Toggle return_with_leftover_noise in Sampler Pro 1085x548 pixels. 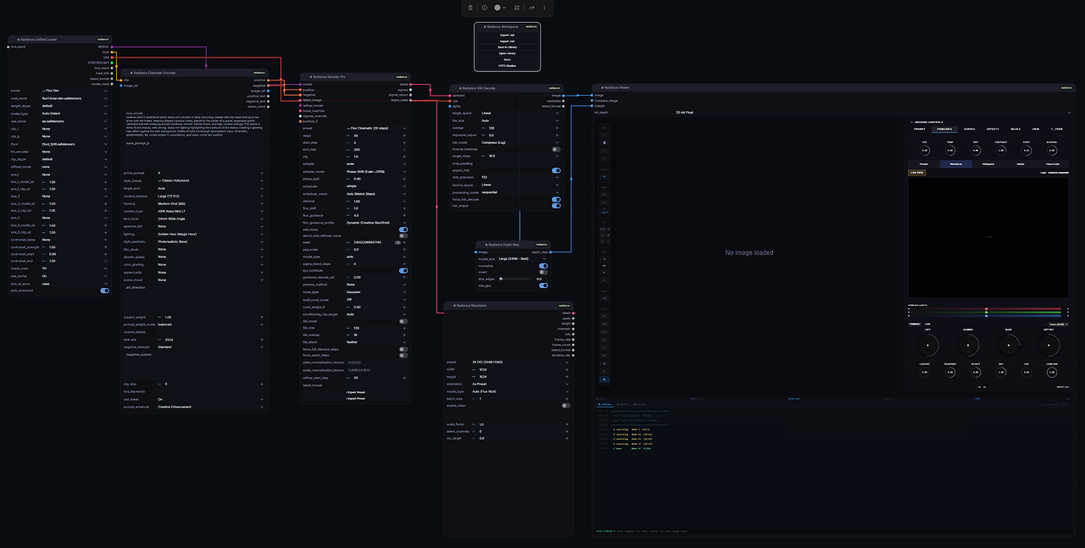(403, 235)
